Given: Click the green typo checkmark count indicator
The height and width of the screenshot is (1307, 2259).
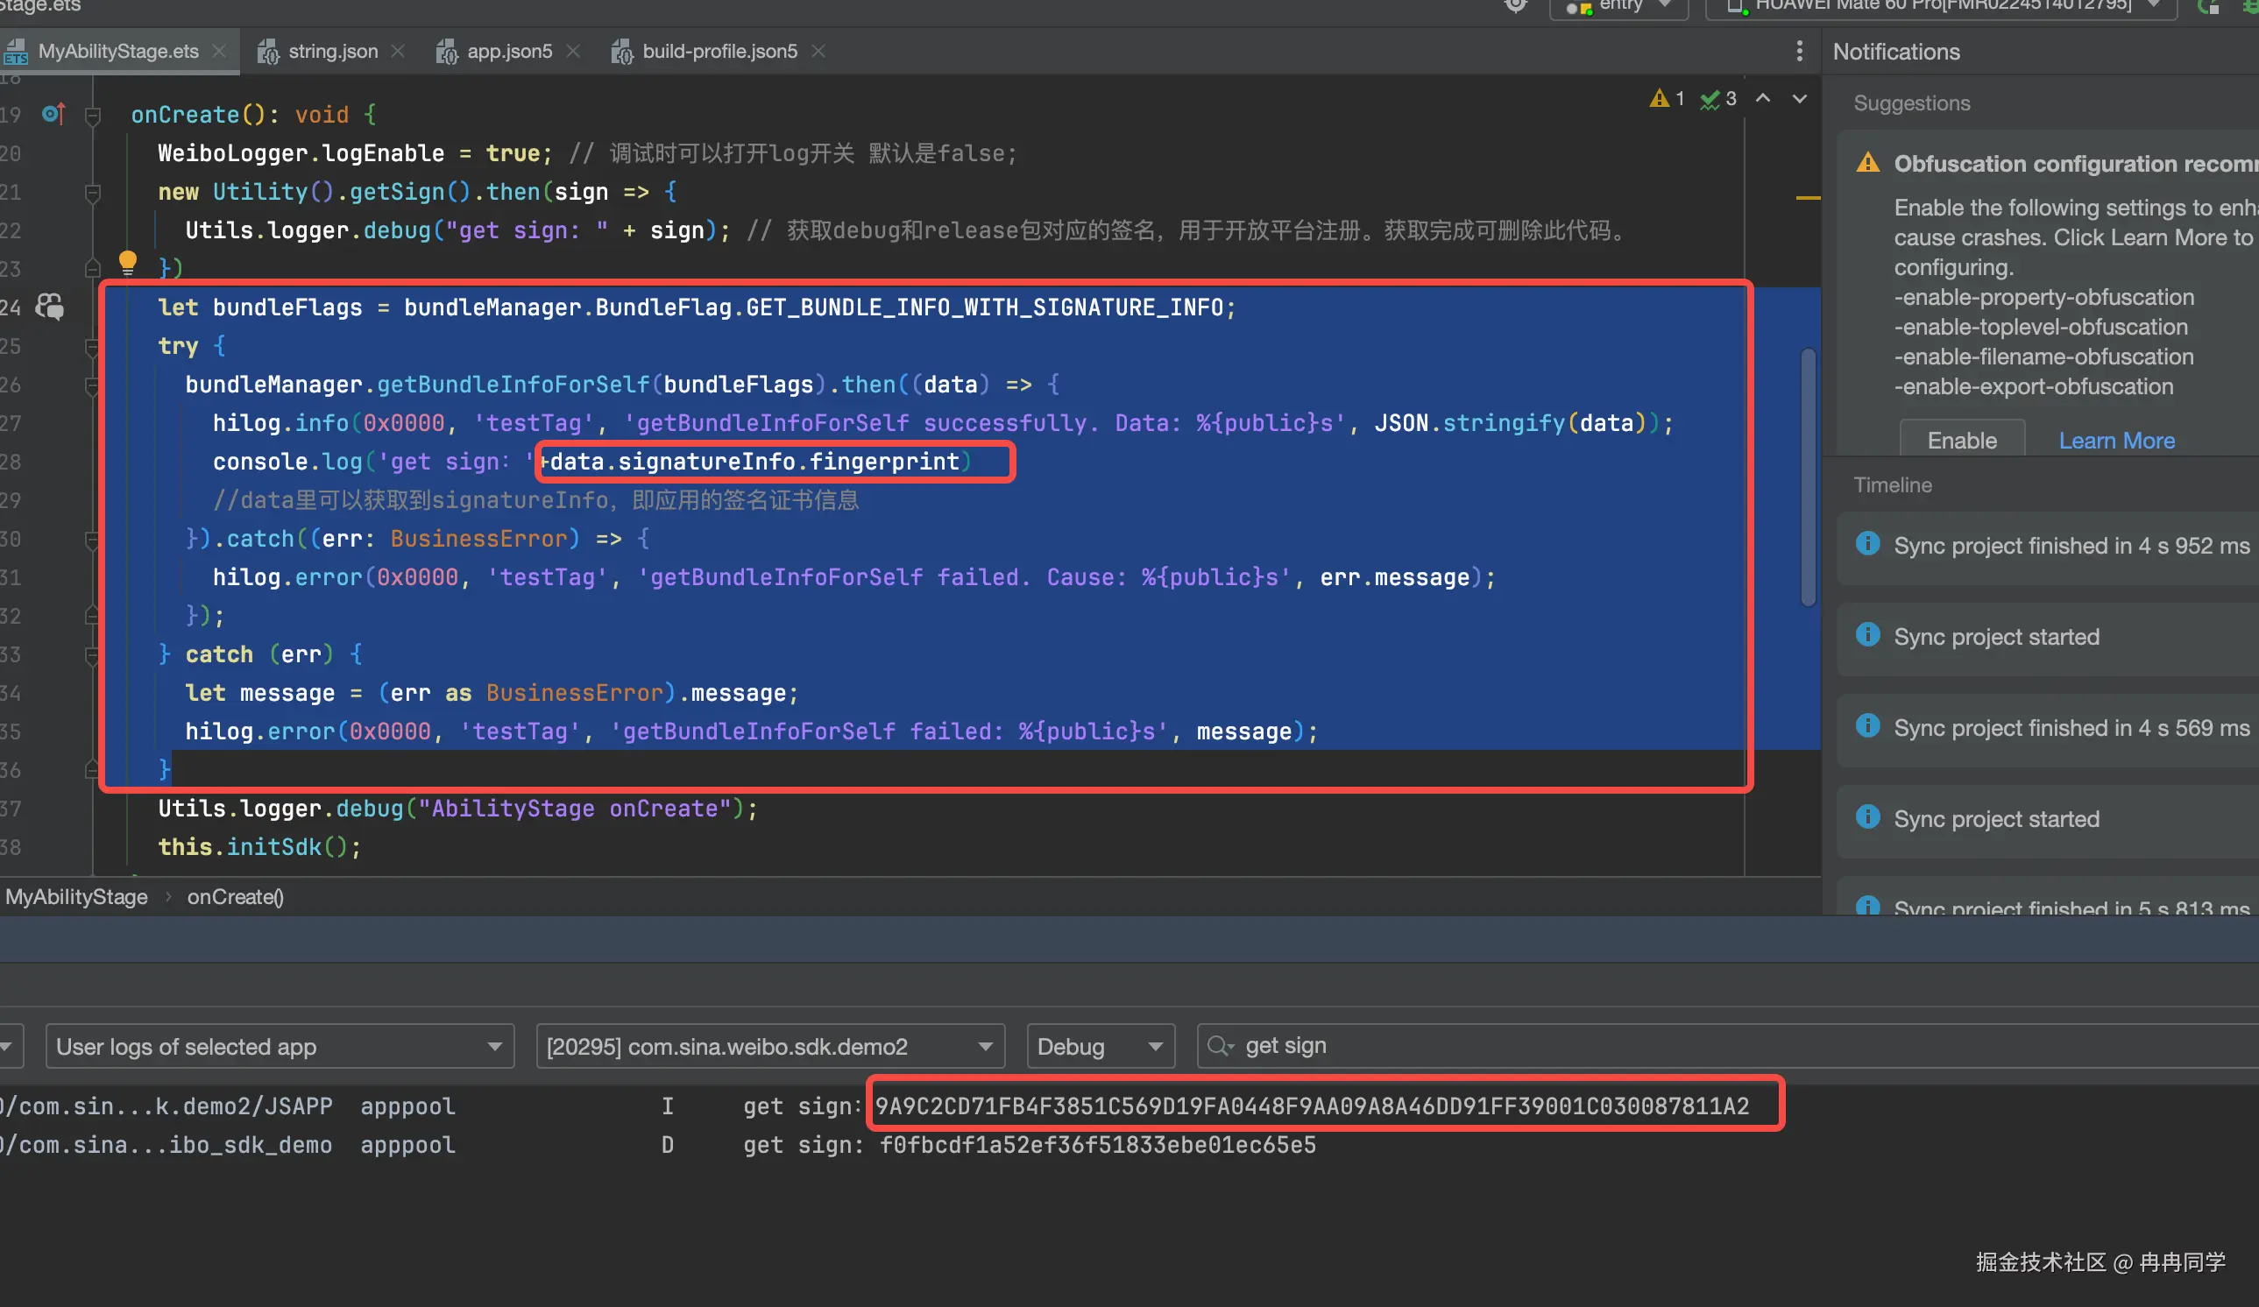Looking at the screenshot, I should (1717, 99).
